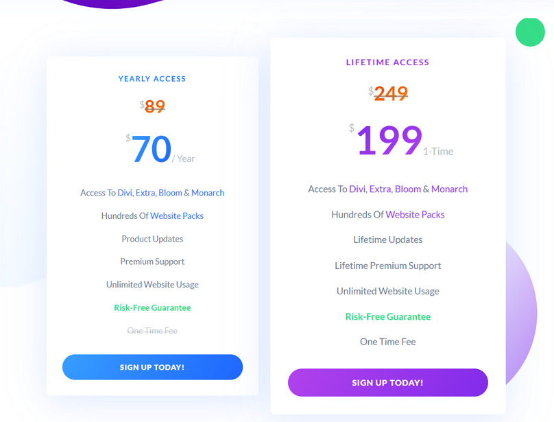Open the Monarch link in Lifetime Access card
The height and width of the screenshot is (422, 554).
(x=449, y=189)
